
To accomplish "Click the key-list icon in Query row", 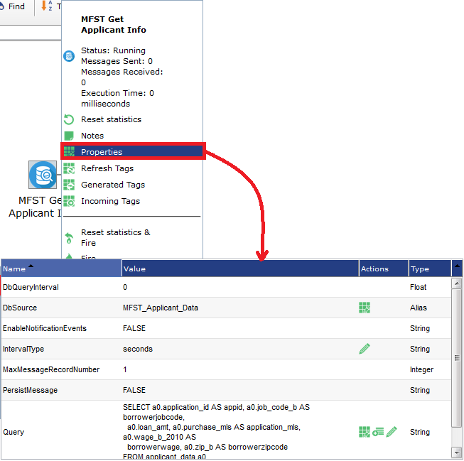I will coord(378,432).
